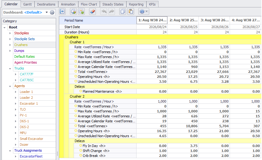Click the '1: Aug W38 24' column header

point(152,20)
